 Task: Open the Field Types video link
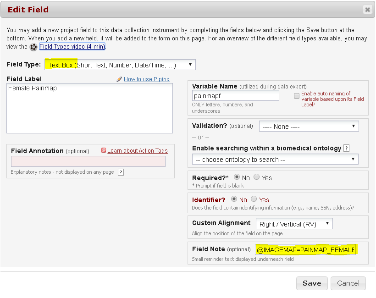(x=72, y=47)
